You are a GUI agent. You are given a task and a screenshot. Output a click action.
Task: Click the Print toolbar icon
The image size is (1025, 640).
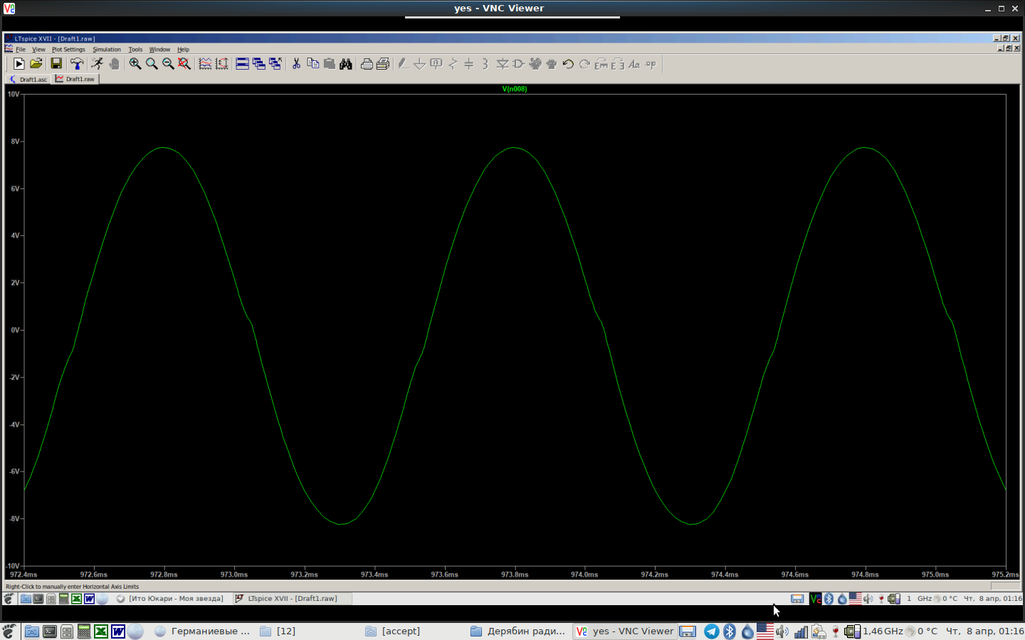click(367, 64)
